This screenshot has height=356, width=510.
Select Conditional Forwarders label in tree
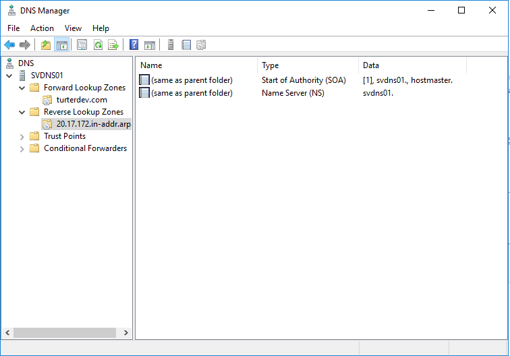click(85, 148)
